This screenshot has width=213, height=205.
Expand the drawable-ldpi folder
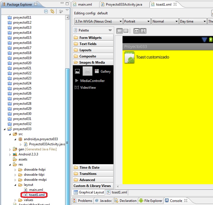point(15,175)
